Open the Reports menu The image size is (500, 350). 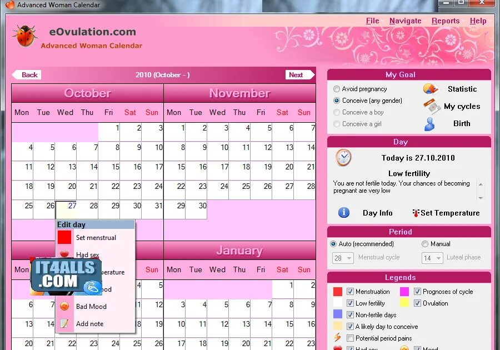(446, 21)
